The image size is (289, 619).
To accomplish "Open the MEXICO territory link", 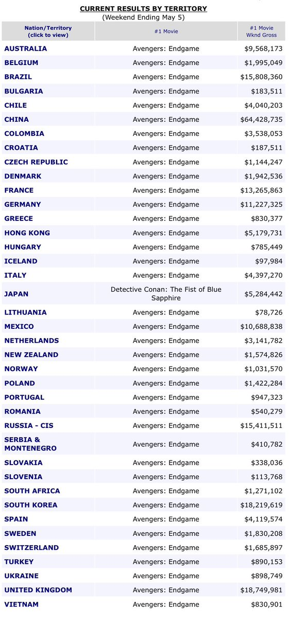I will tap(19, 326).
